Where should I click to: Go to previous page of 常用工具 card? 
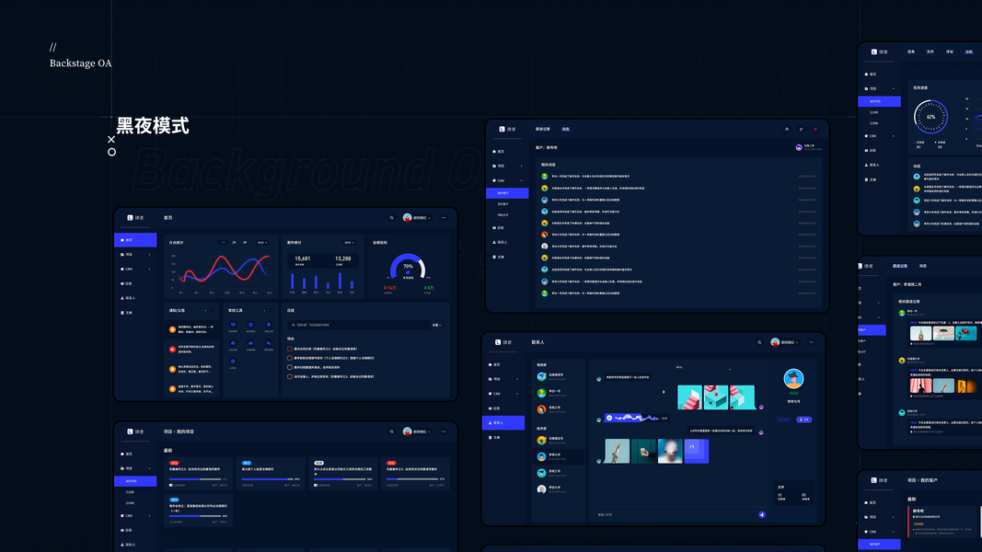coord(264,310)
